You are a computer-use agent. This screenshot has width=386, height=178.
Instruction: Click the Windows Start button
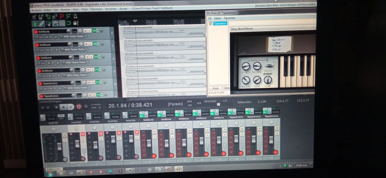click(x=50, y=174)
